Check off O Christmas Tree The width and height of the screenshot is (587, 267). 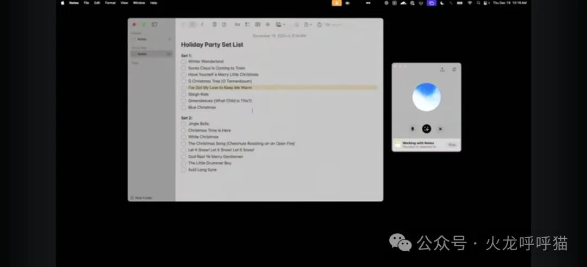184,81
